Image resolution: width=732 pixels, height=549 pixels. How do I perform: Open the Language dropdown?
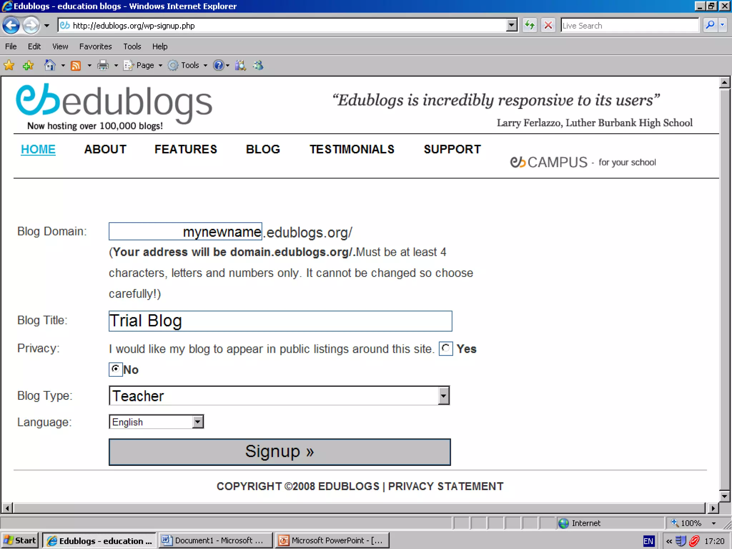pos(198,422)
